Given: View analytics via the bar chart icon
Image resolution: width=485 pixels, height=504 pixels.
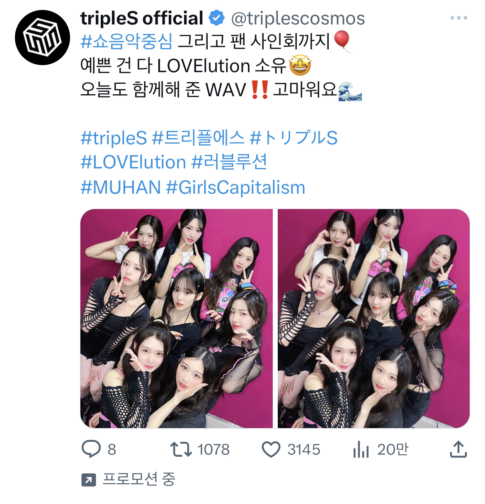Looking at the screenshot, I should click(x=361, y=449).
